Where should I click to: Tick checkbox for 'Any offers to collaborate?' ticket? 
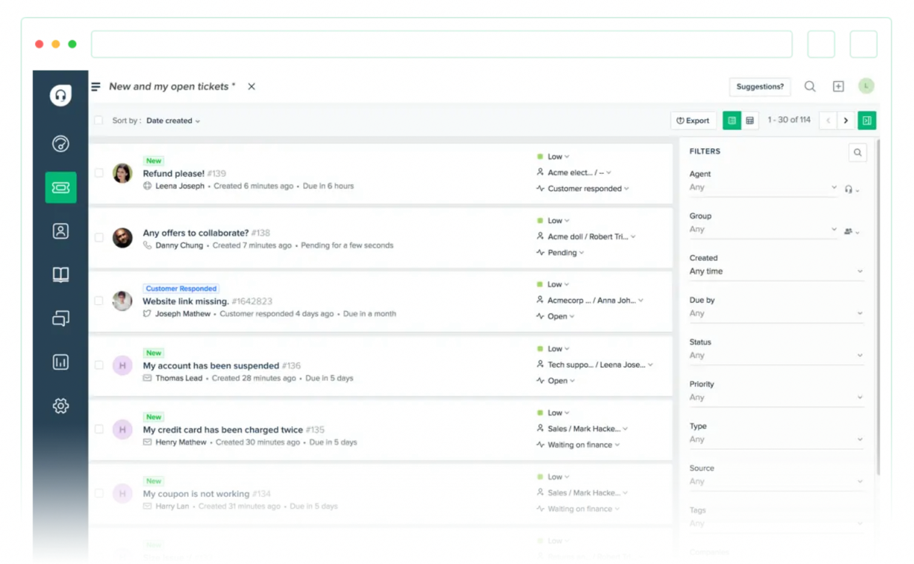pos(99,238)
